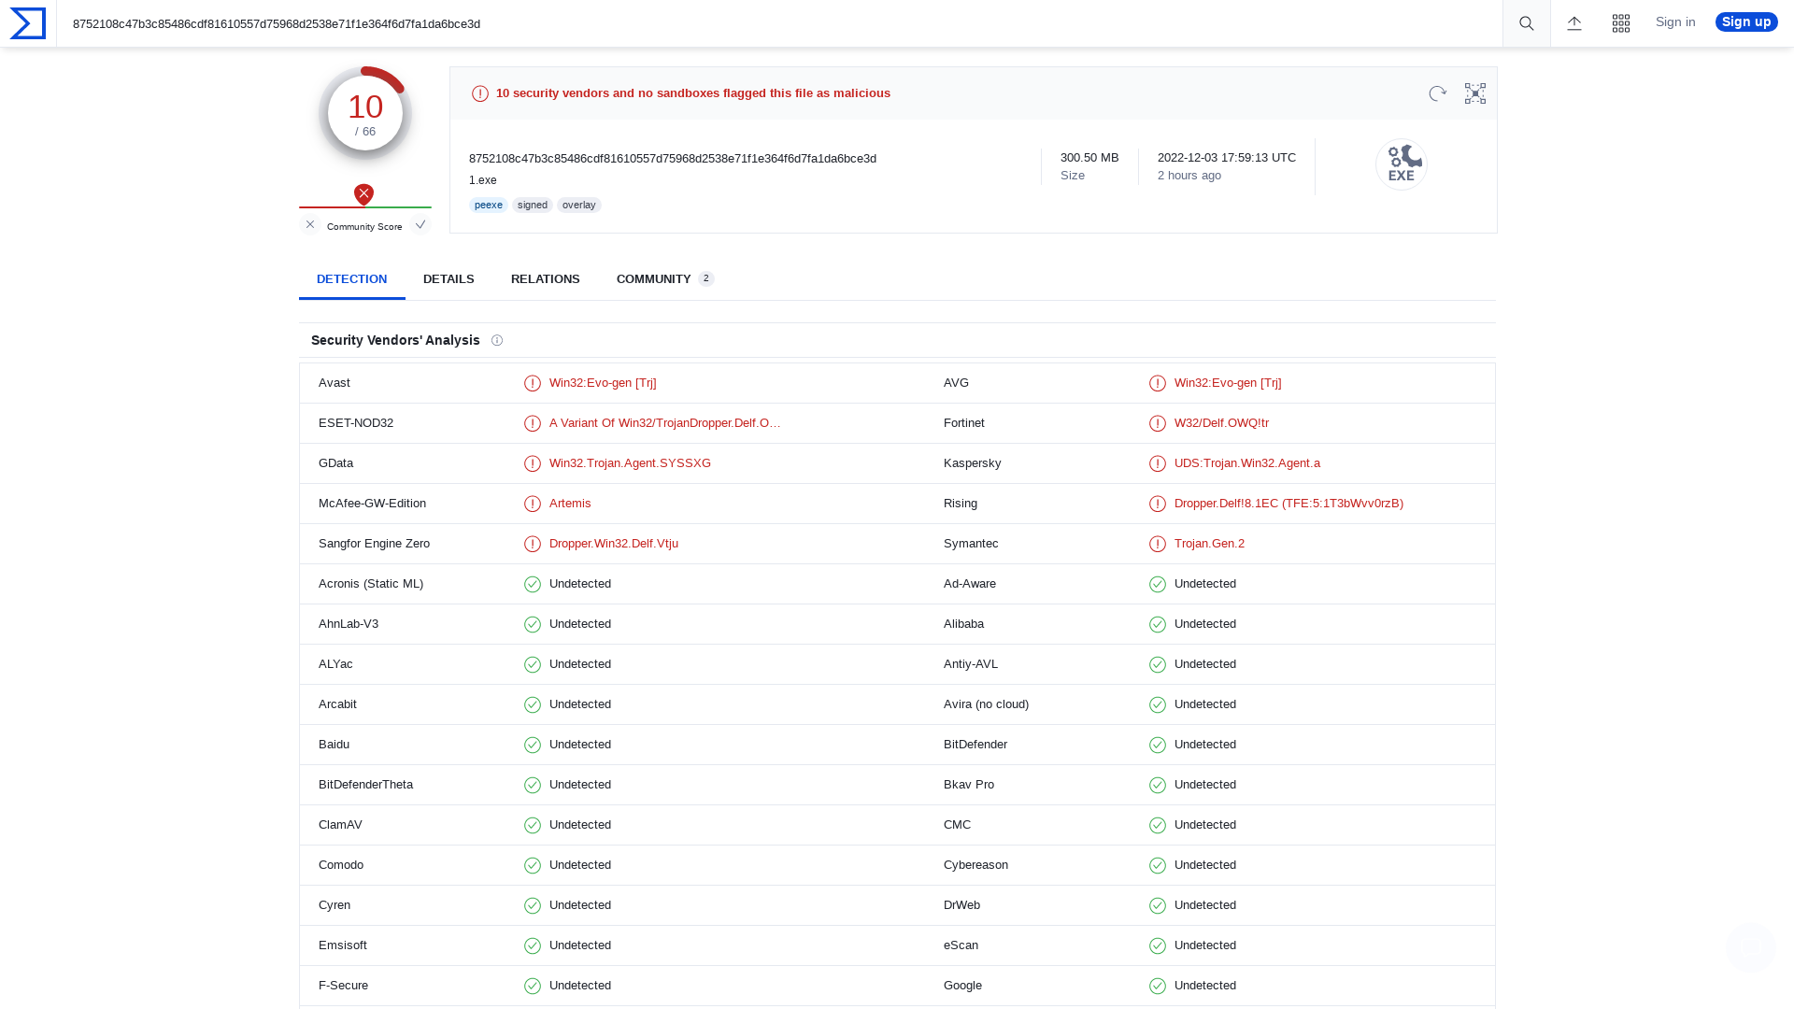The width and height of the screenshot is (1794, 1009).
Task: Open Kaspersky's UDS:Trojan.Win32.Agent.a detection link
Action: tap(1247, 462)
